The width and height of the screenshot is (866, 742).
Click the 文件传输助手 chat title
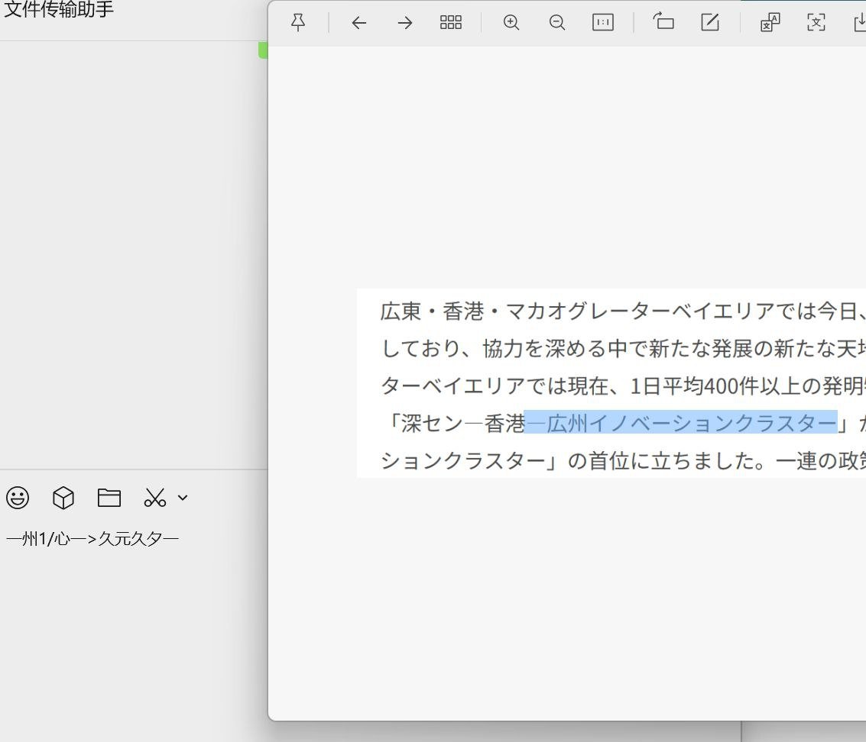[59, 9]
